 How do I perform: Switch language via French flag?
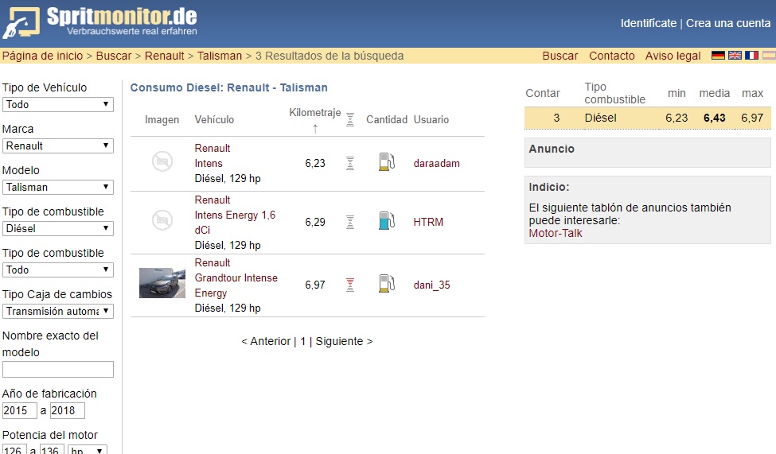click(x=752, y=56)
